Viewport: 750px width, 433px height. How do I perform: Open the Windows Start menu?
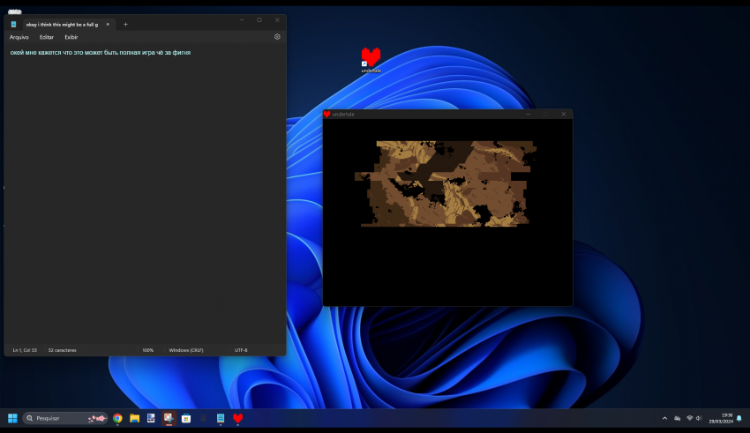tap(12, 418)
